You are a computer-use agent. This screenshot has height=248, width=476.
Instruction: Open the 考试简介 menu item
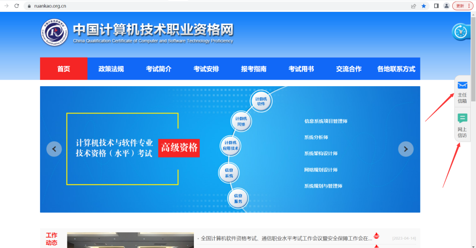point(159,69)
